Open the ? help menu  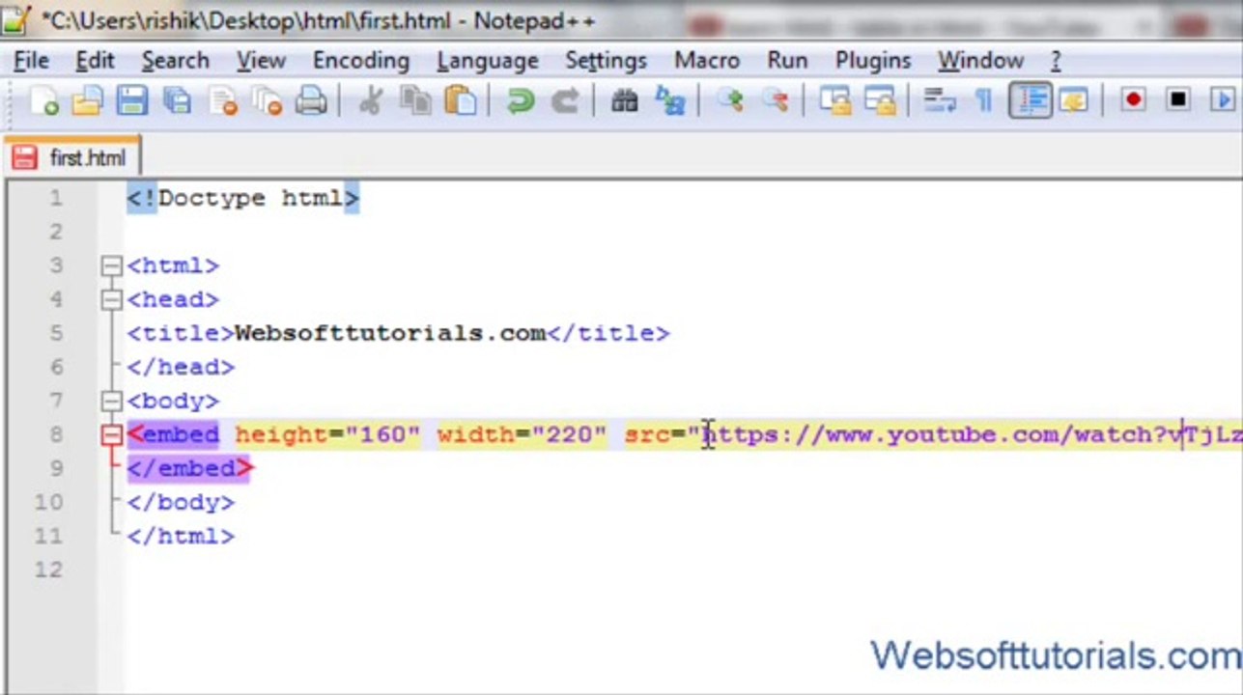pos(1056,61)
